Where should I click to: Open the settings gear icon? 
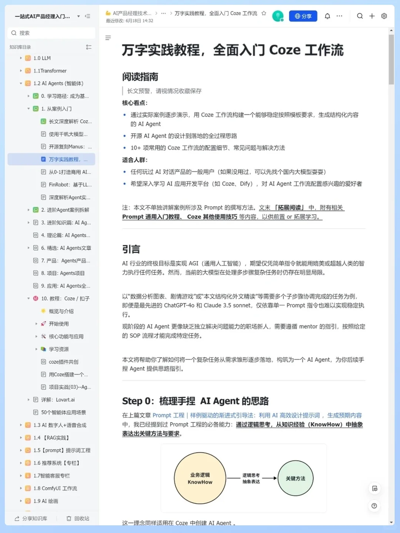click(x=384, y=16)
